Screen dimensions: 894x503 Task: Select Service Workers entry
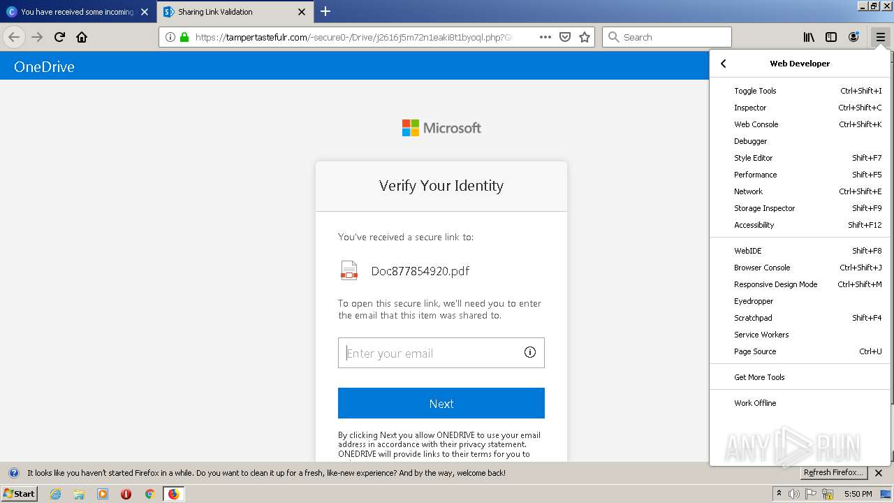pos(800,335)
